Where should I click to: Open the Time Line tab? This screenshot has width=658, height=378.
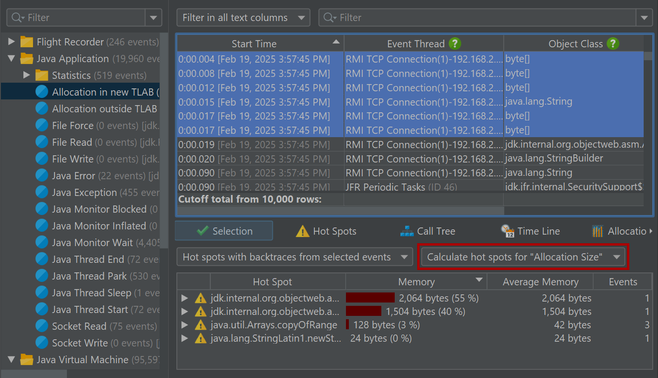point(530,231)
